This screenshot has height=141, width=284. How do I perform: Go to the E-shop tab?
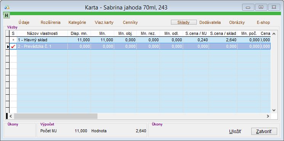coord(263,22)
